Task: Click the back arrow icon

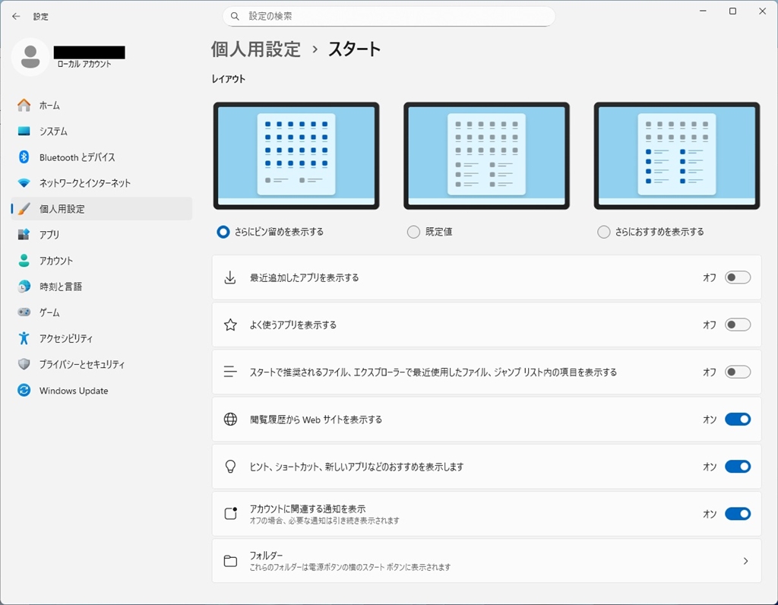Action: 16,17
